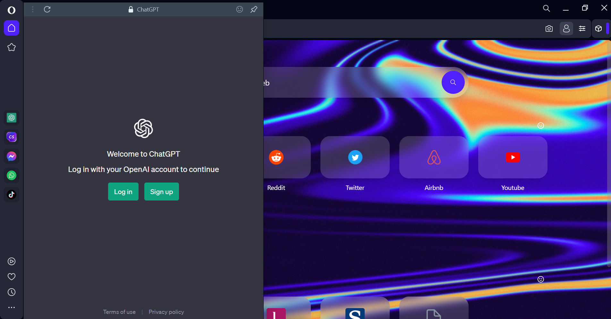
Task: Rate the ChatGPT panel with smiley icon
Action: (240, 9)
